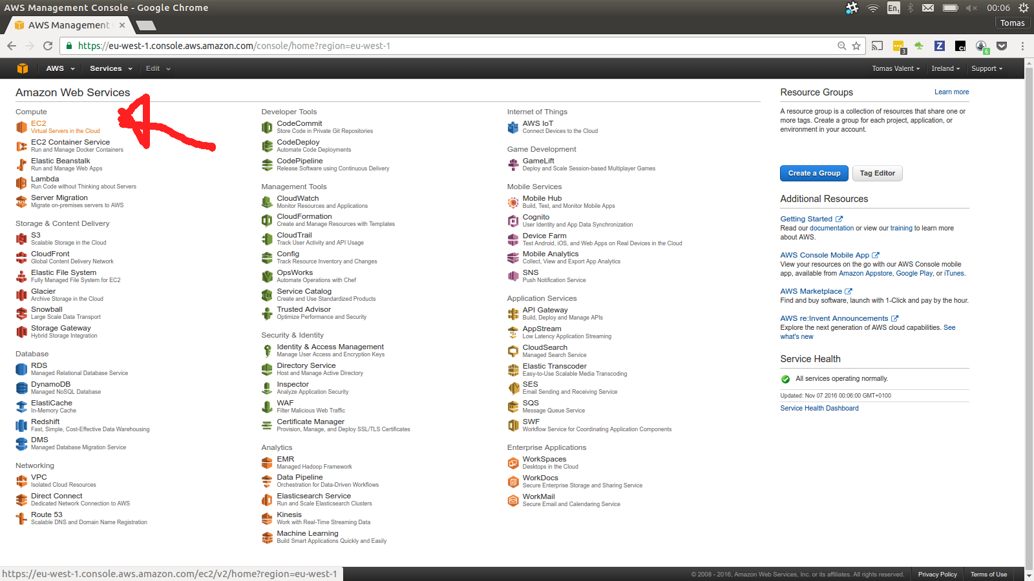Open the AWS dropdown menu

(60, 68)
